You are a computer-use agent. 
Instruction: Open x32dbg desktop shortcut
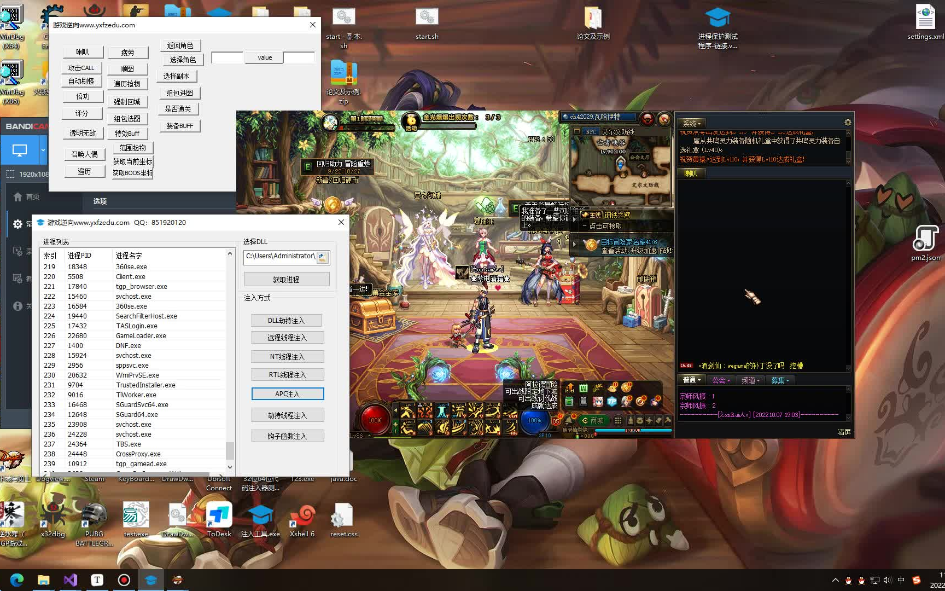(x=53, y=520)
